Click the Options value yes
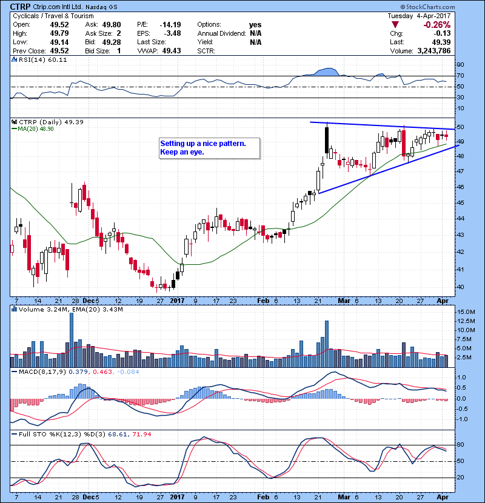485x503 pixels. point(255,25)
